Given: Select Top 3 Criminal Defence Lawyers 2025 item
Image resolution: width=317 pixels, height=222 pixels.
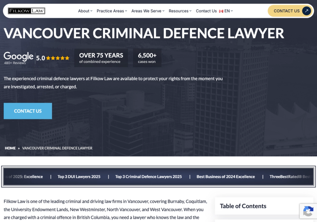Looking at the screenshot, I should [x=148, y=177].
